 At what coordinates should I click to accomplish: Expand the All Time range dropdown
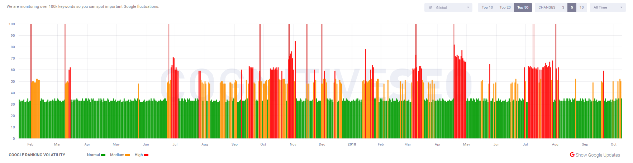(x=608, y=7)
